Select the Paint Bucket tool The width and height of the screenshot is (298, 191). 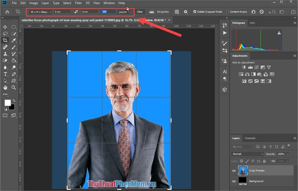[x=14, y=61]
